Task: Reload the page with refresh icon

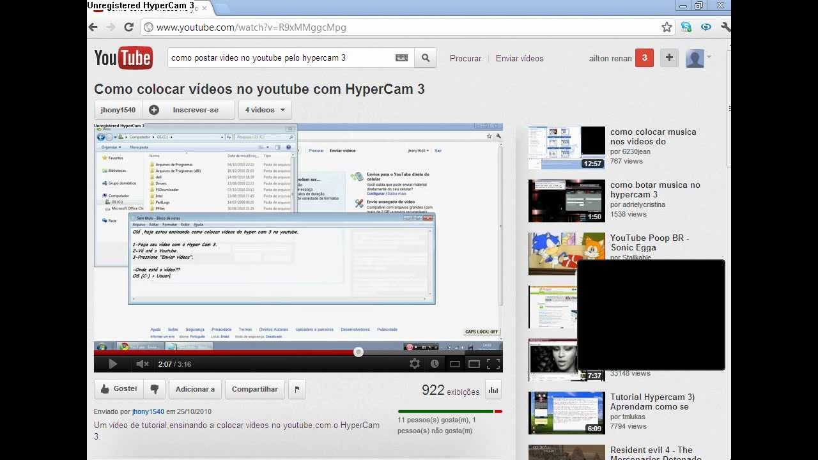Action: [x=128, y=27]
